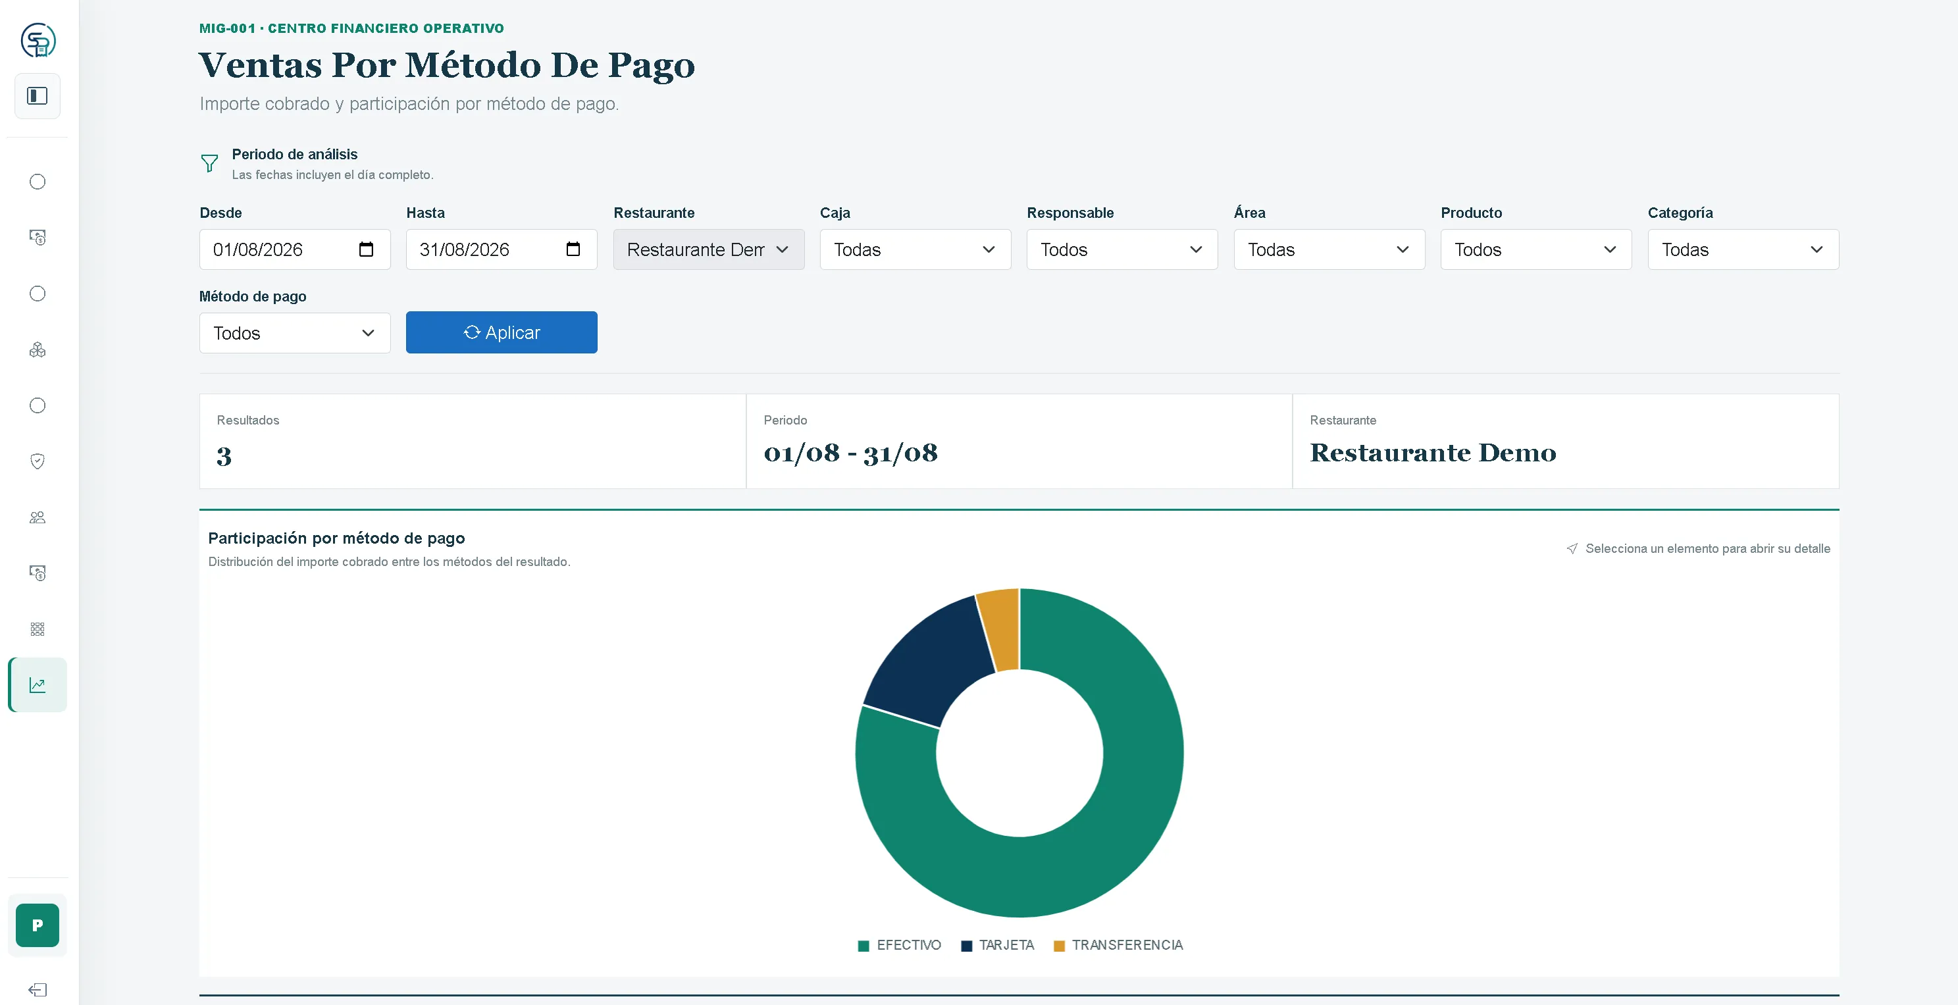This screenshot has width=1958, height=1005.
Task: Click the Desde date field 01/08/2026
Action: tap(295, 249)
